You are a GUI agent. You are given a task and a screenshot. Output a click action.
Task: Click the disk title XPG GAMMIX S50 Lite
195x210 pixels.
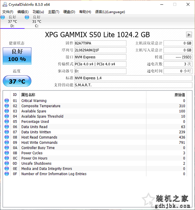tap(97, 35)
